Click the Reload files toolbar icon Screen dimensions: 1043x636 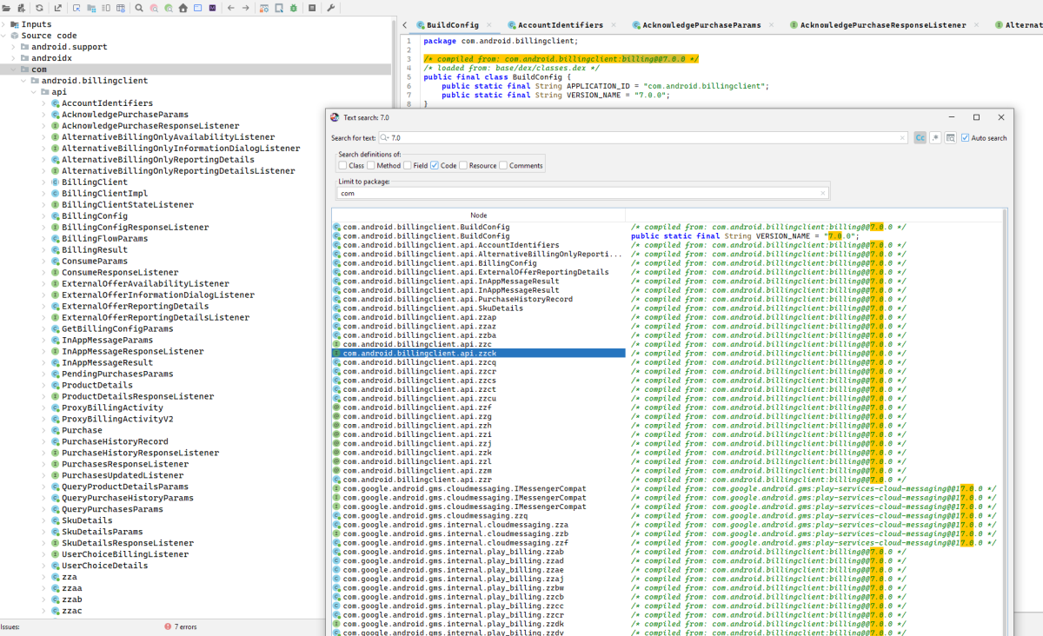(39, 8)
